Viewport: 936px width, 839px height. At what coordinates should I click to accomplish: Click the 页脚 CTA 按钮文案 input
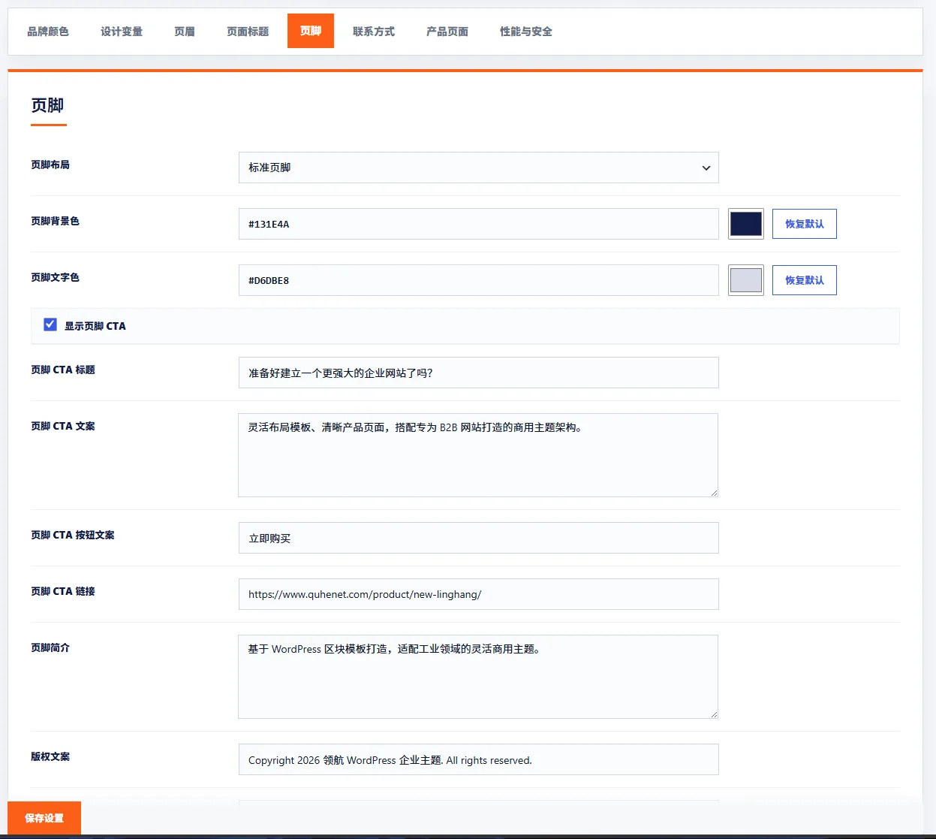(x=479, y=538)
